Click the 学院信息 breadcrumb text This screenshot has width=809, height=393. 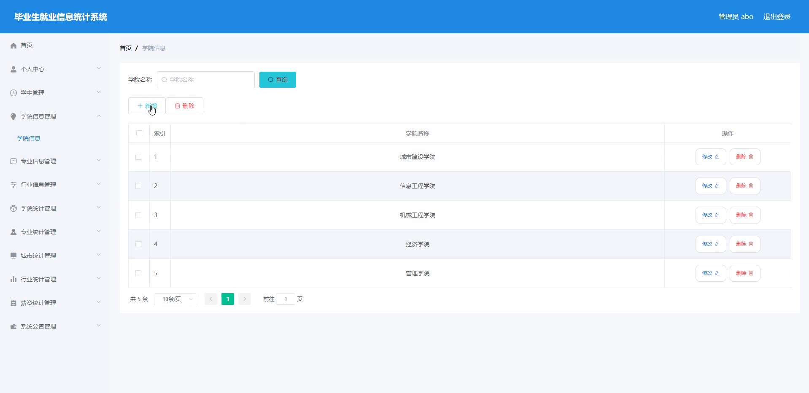(154, 48)
